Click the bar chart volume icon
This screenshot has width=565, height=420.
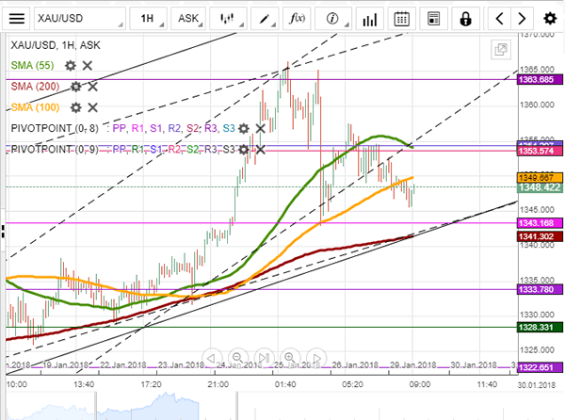(368, 18)
